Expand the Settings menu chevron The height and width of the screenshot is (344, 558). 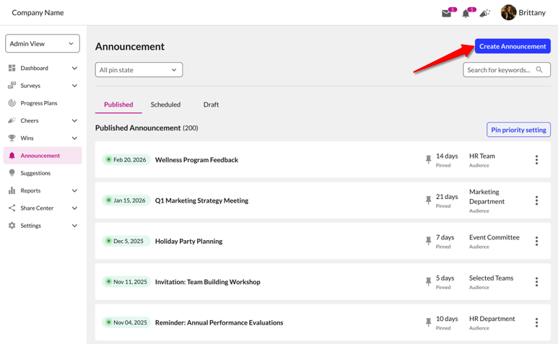point(74,225)
